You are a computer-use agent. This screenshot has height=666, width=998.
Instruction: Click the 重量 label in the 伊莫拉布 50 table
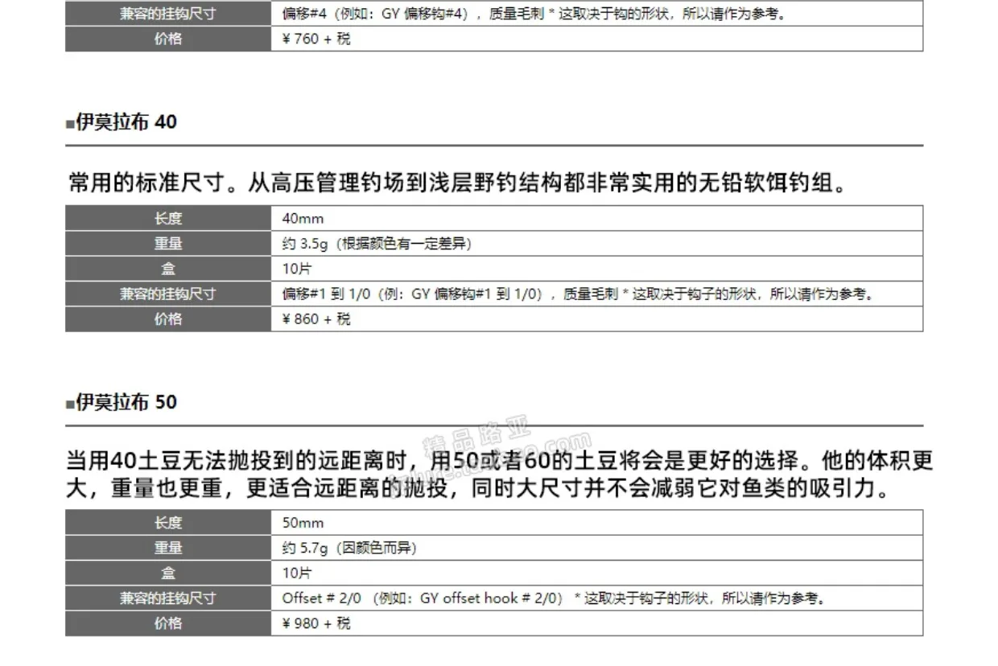pos(168,548)
